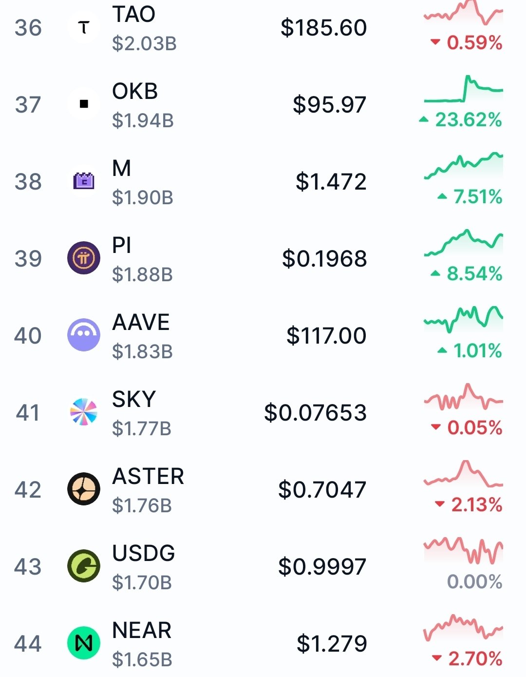Tap the colorful SKY pinwheel icon
The width and height of the screenshot is (526, 677).
[84, 412]
